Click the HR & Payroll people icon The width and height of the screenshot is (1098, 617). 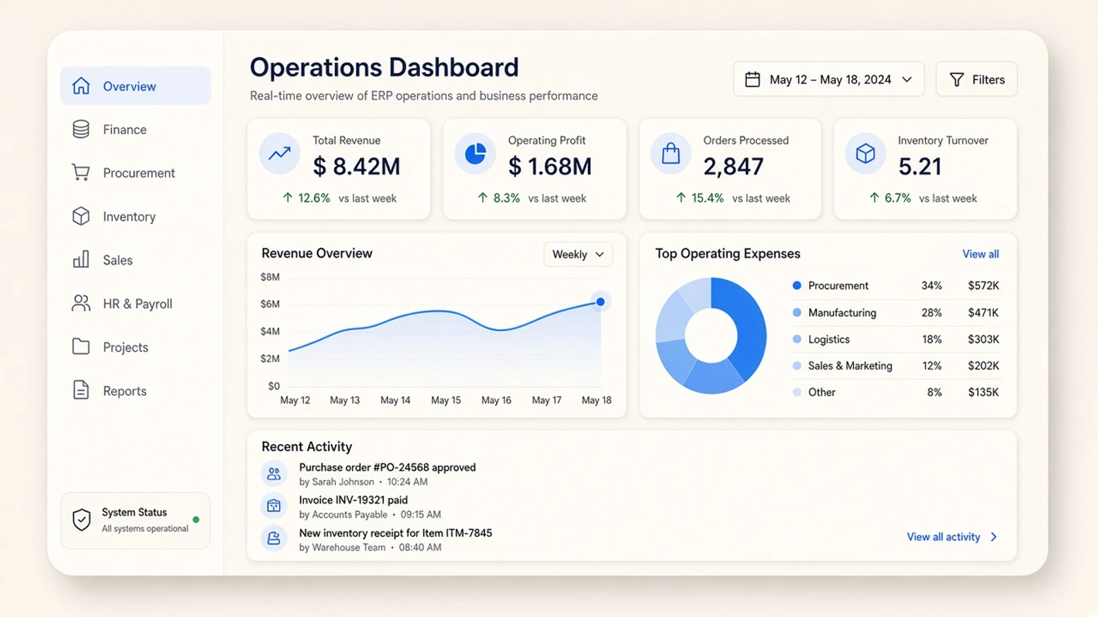click(81, 303)
